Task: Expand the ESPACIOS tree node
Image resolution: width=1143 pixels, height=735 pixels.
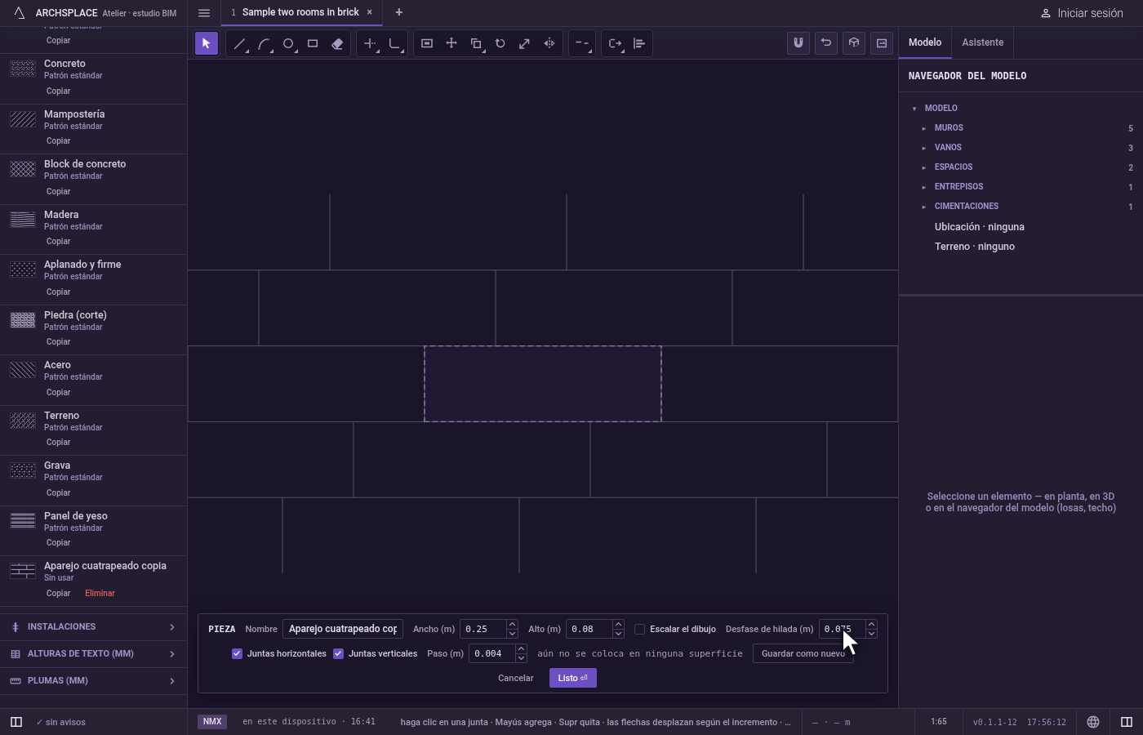Action: click(x=924, y=167)
